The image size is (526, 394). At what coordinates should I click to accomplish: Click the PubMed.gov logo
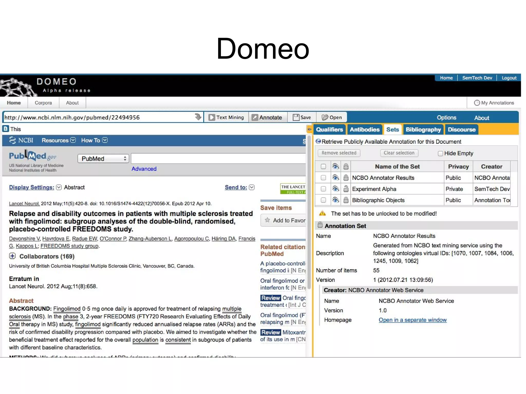[x=33, y=156]
